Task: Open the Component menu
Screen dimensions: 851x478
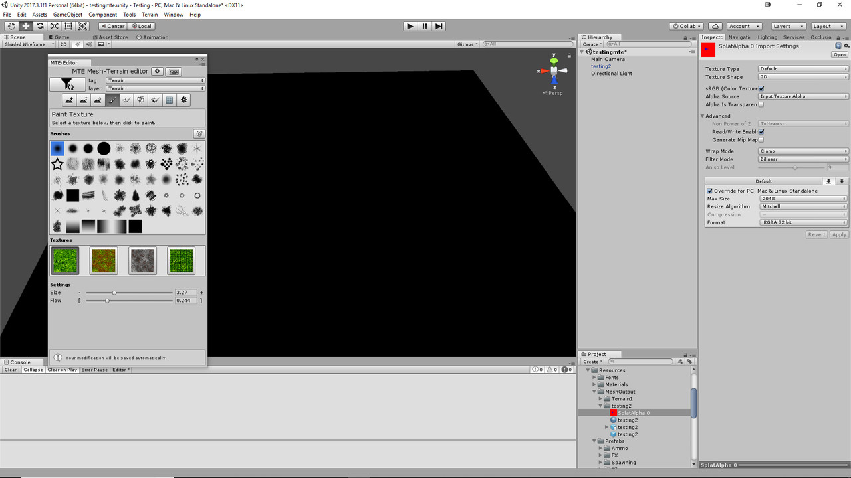Action: tap(102, 15)
